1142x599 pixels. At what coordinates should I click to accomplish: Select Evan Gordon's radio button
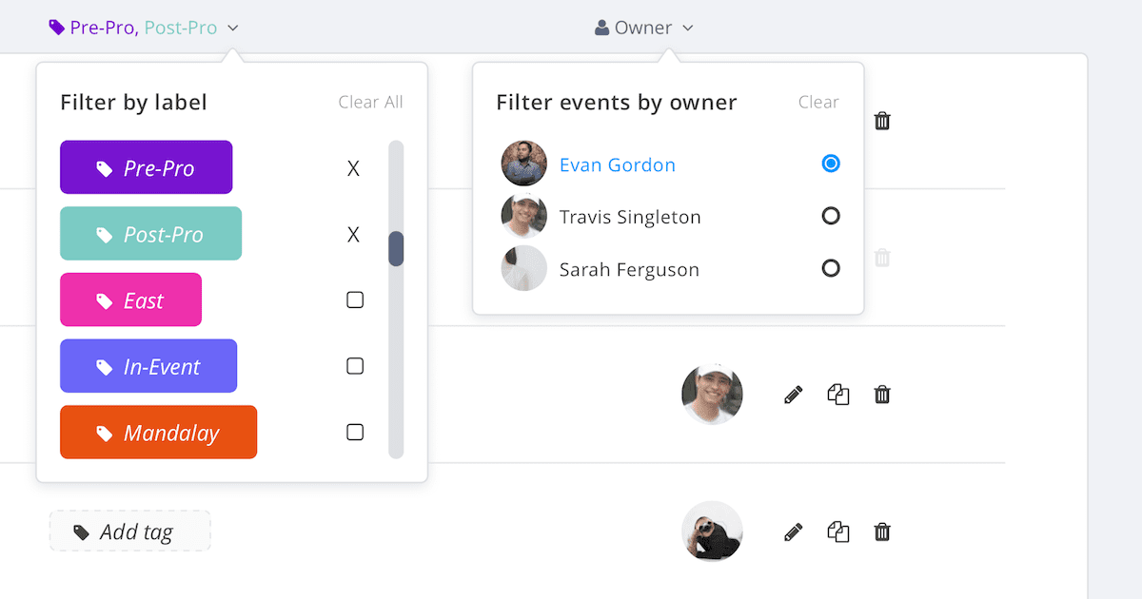point(831,164)
